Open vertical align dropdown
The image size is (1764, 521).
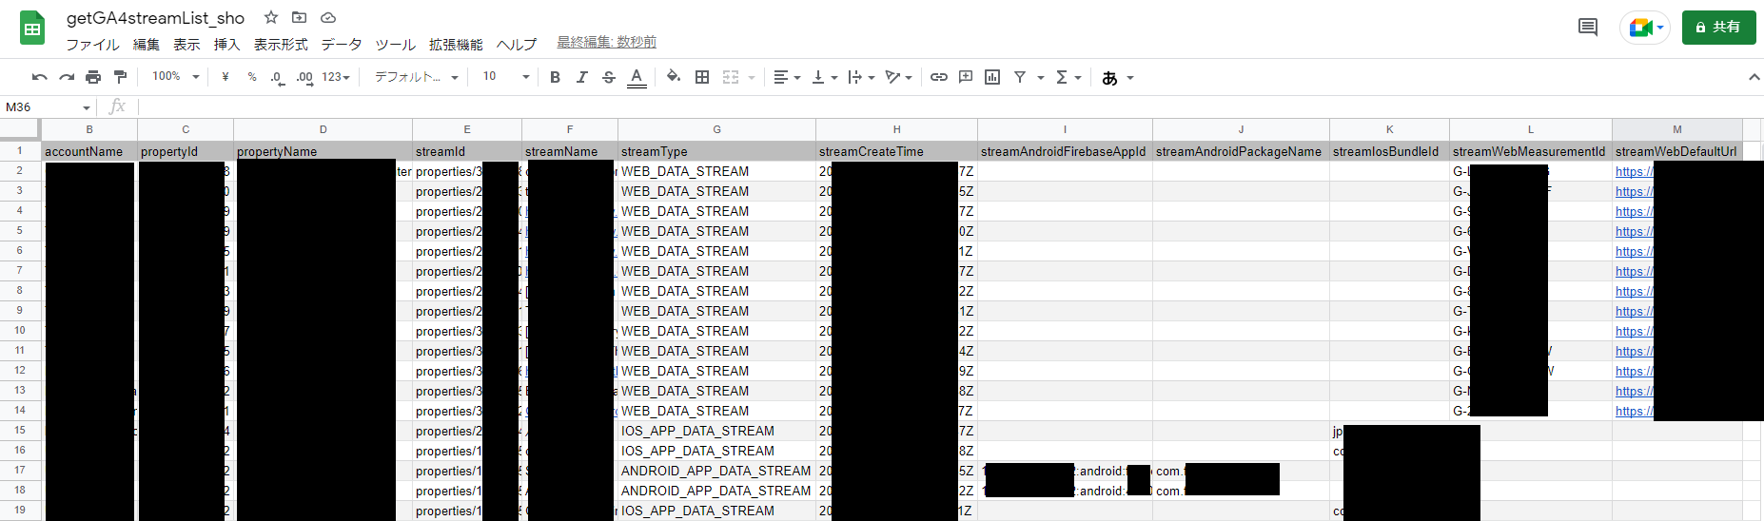point(824,77)
